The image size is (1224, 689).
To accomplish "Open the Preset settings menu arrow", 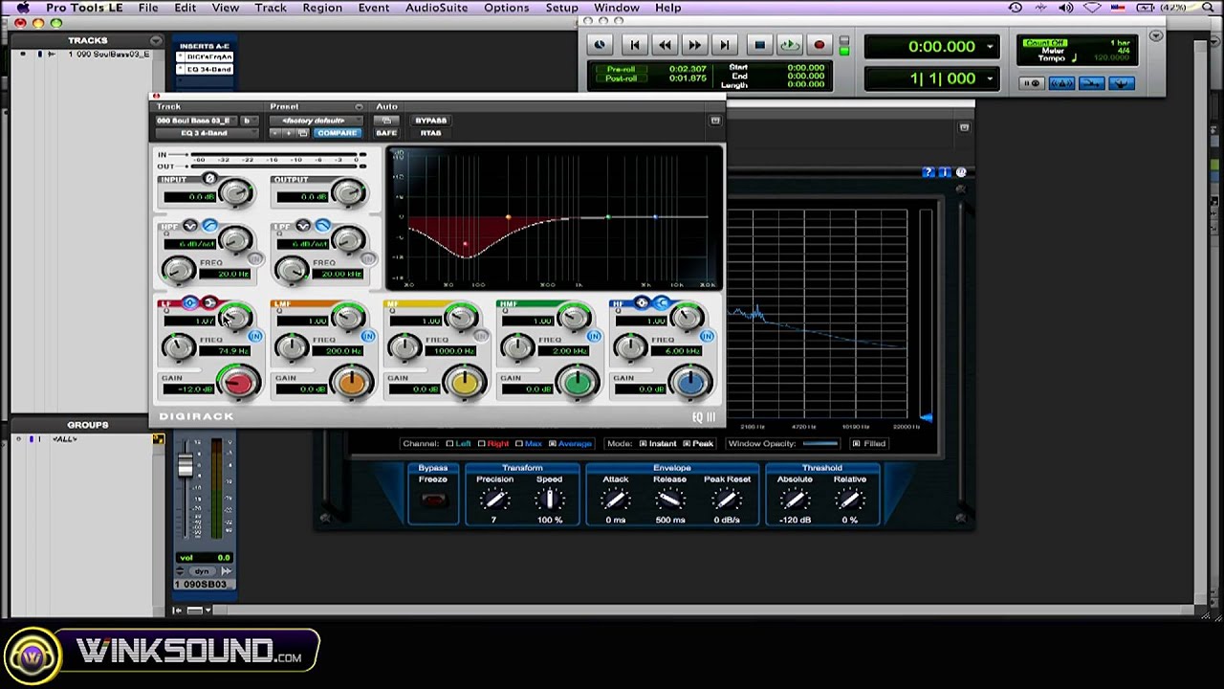I will pyautogui.click(x=359, y=107).
